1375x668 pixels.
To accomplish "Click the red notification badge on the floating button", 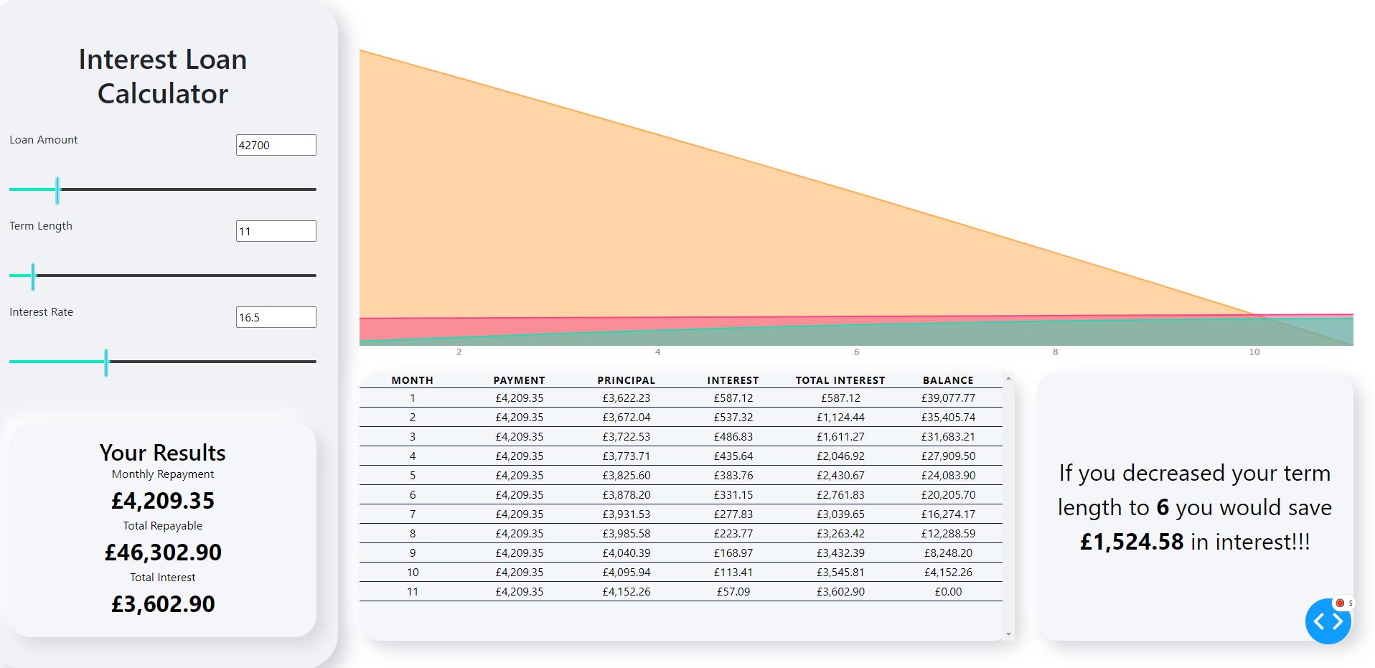I will click(x=1340, y=603).
